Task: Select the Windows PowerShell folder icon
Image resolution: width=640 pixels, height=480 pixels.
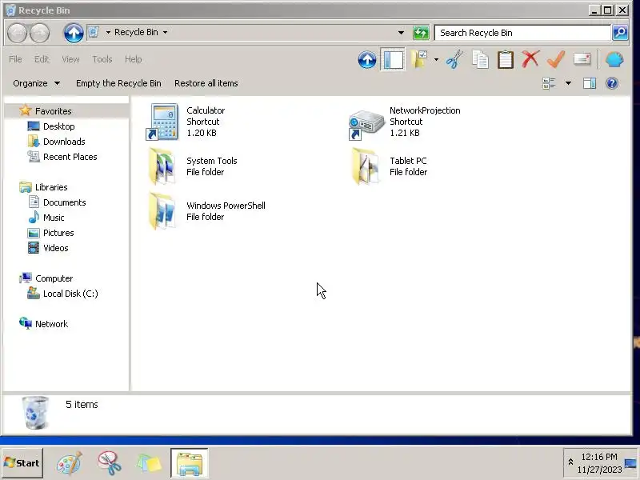Action: 162,211
